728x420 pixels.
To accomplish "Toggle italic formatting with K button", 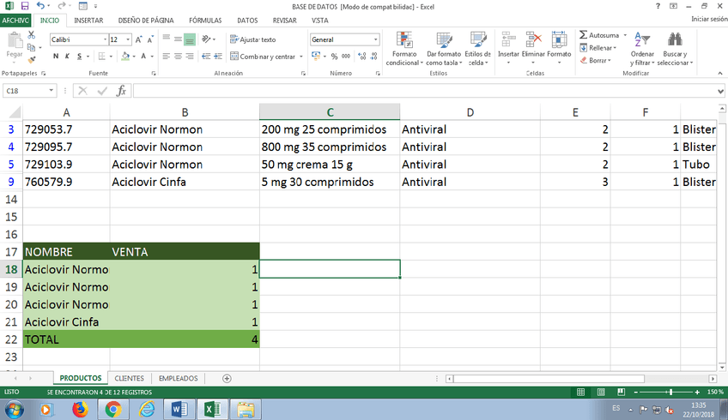I will (67, 57).
